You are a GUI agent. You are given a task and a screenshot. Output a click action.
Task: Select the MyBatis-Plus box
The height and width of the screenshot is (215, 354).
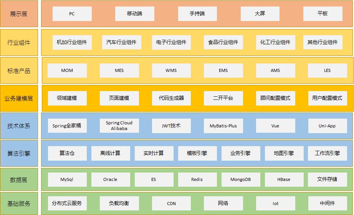(x=223, y=126)
